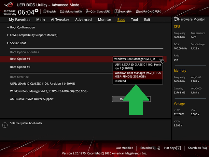Click AMI Native NVMe Driver Support label
209x157 pixels.
click(x=32, y=99)
